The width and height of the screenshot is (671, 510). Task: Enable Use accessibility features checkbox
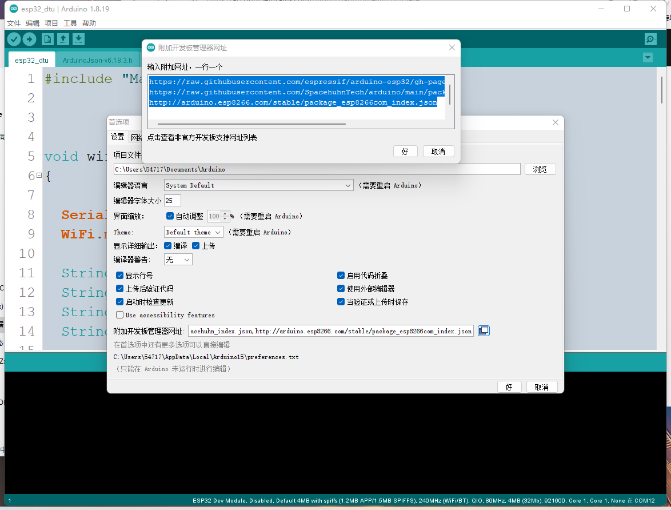click(120, 314)
